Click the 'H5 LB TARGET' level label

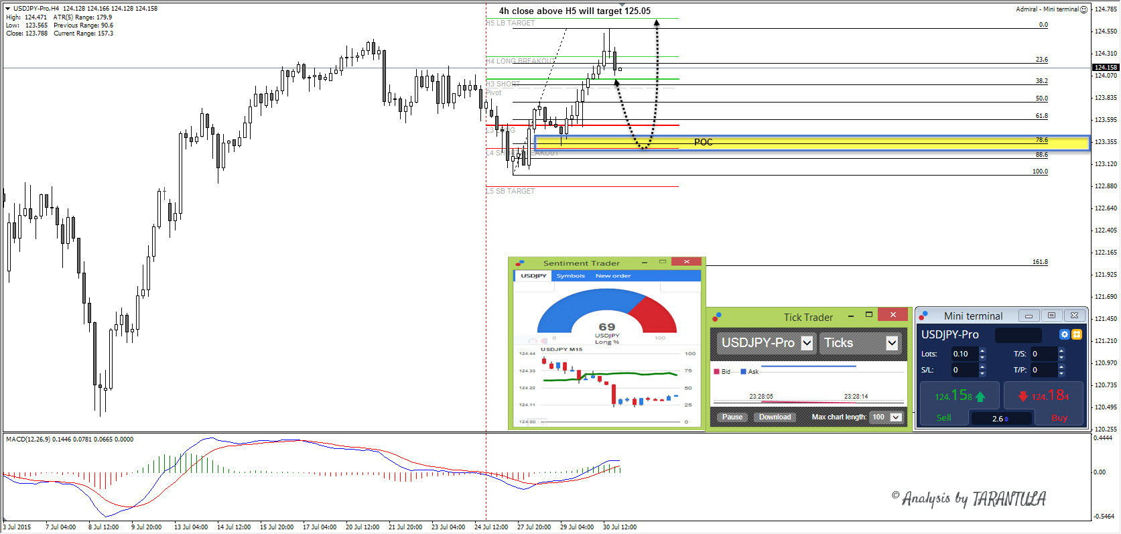coord(511,23)
